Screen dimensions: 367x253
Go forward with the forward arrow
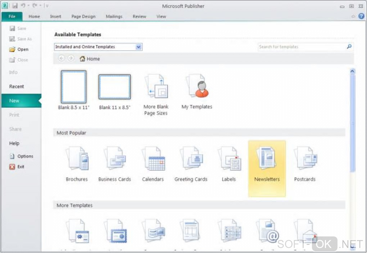tap(71, 58)
